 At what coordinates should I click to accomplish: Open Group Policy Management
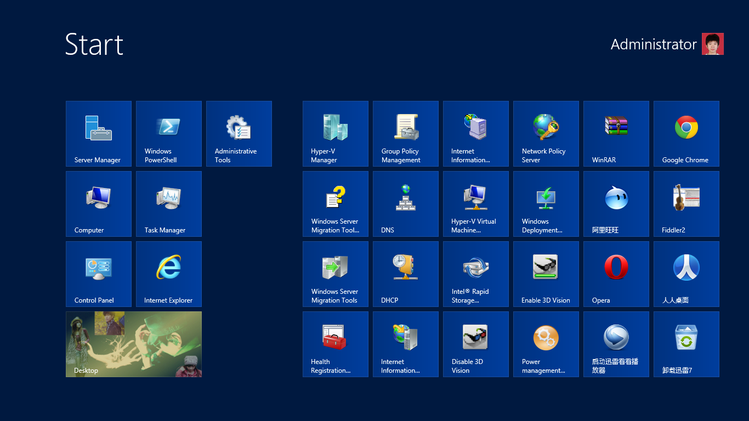point(406,134)
